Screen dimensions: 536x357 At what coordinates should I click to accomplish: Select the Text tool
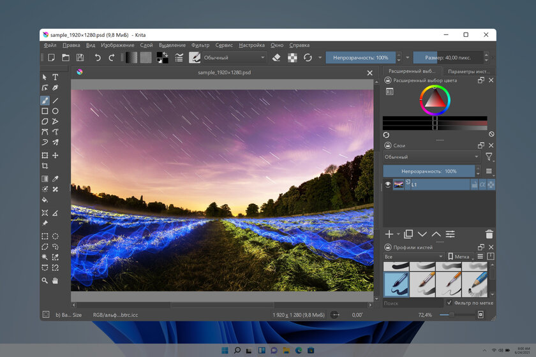(x=55, y=77)
